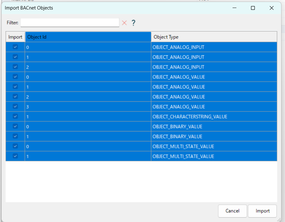Toggle import checkbox for ANALOG_VALUE object 2

(15, 97)
